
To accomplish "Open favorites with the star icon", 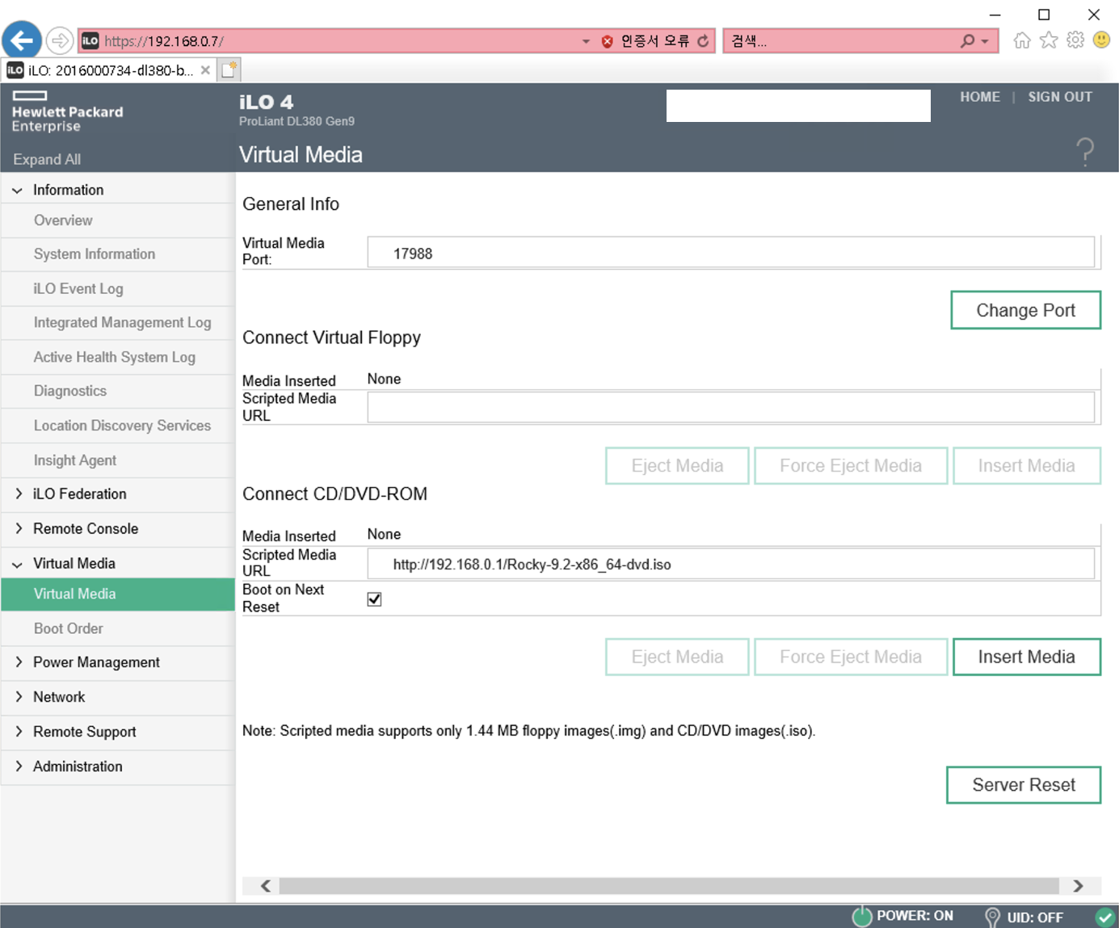I will tap(1049, 40).
